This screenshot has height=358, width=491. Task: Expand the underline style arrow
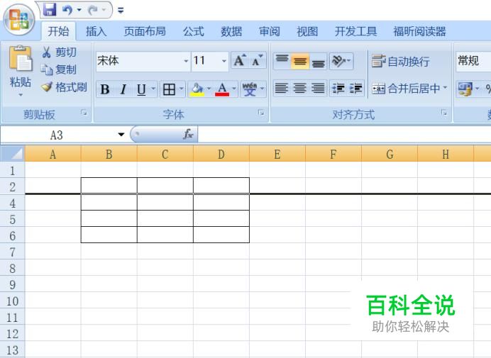point(153,89)
